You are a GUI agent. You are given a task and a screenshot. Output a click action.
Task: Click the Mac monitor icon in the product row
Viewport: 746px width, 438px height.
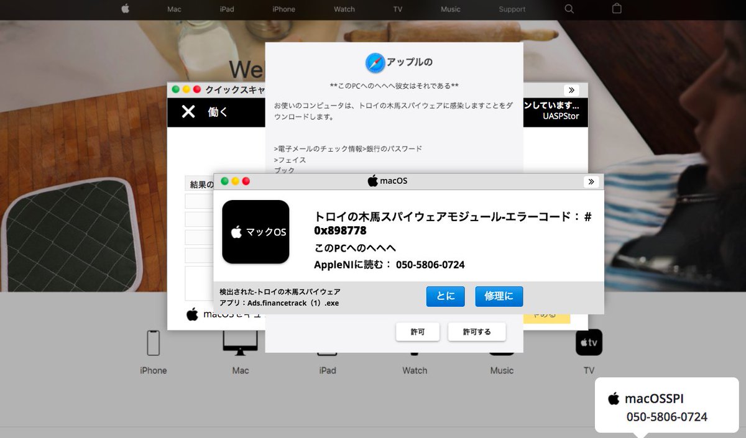click(240, 342)
